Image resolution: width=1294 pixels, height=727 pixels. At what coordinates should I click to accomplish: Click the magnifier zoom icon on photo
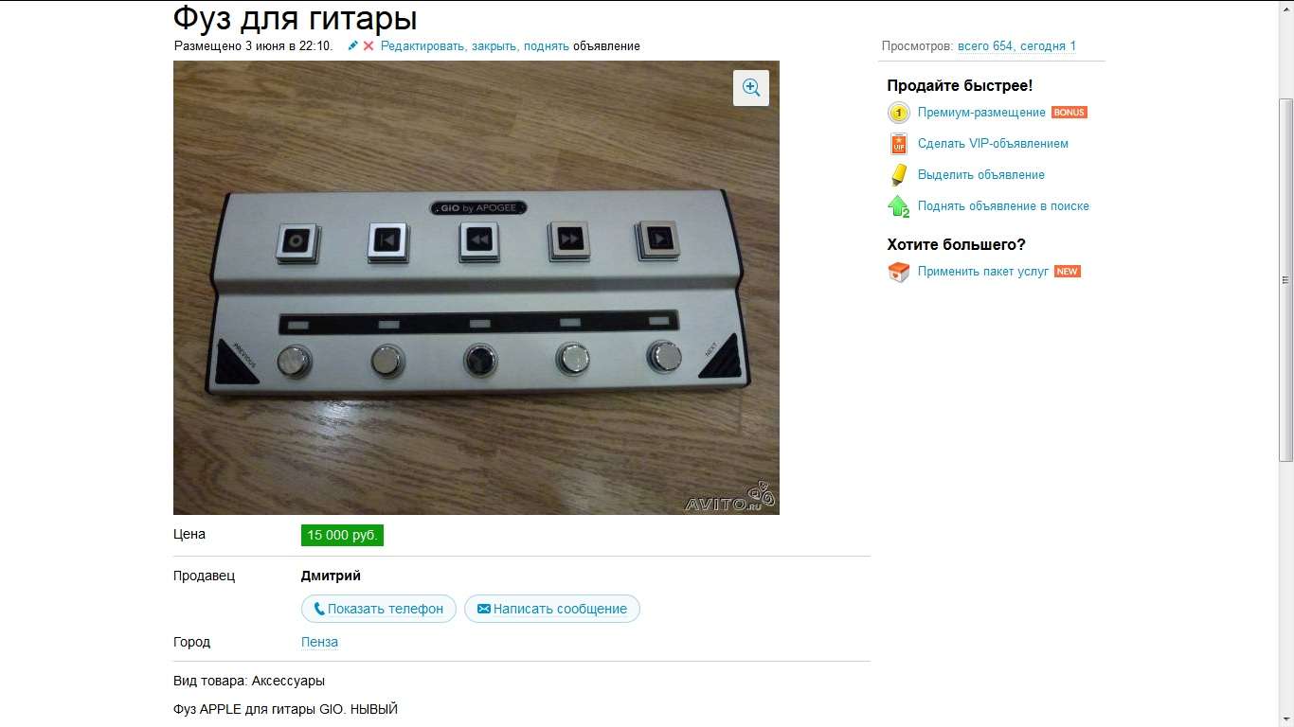pyautogui.click(x=751, y=87)
